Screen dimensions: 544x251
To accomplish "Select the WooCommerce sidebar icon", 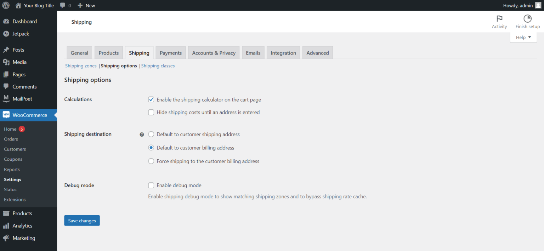I will pos(6,115).
